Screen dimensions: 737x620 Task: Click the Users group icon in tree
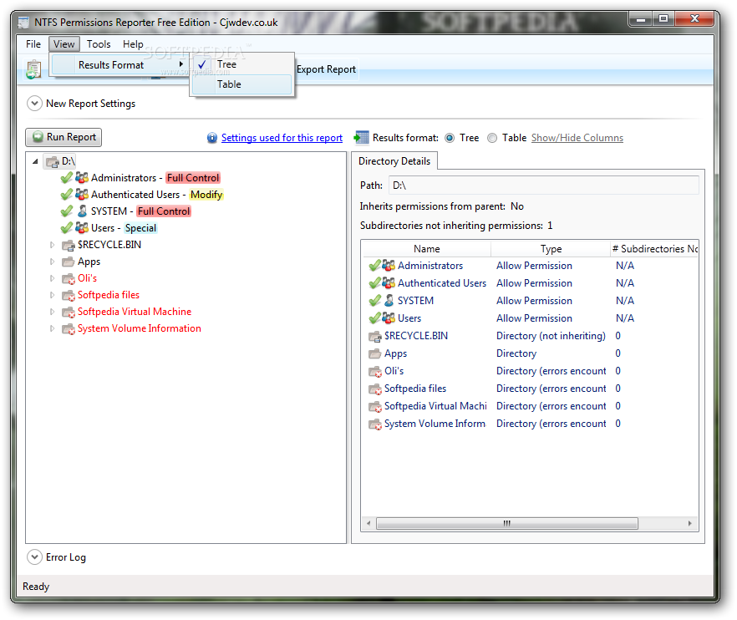click(x=82, y=228)
